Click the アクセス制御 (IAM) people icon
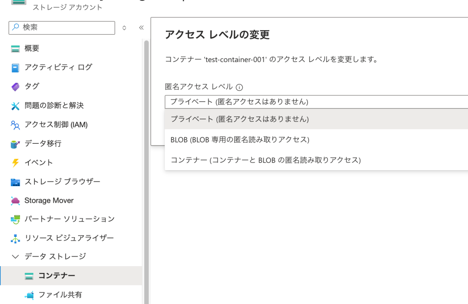The height and width of the screenshot is (304, 468). (16, 125)
